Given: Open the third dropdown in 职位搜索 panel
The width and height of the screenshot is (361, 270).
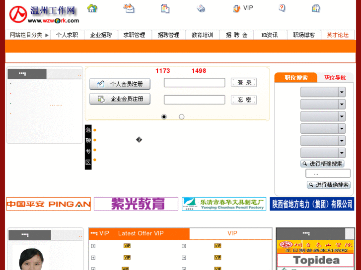Looking at the screenshot, I should (x=323, y=116).
